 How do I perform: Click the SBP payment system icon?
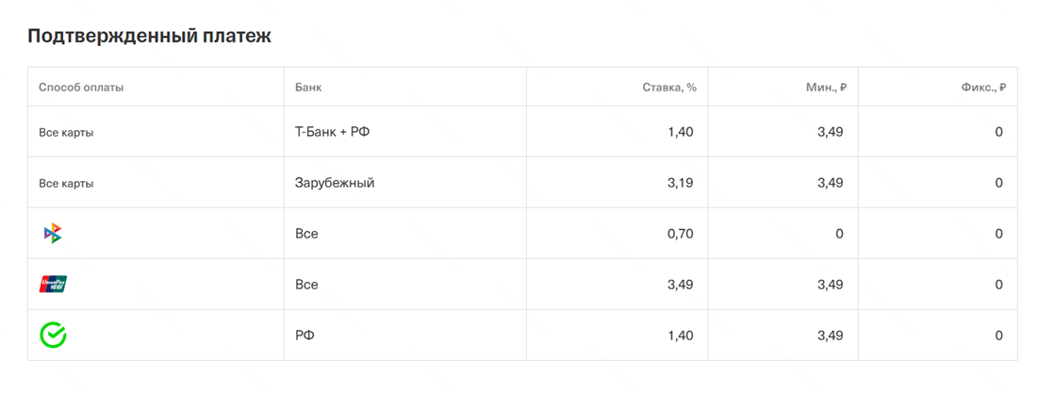[52, 234]
